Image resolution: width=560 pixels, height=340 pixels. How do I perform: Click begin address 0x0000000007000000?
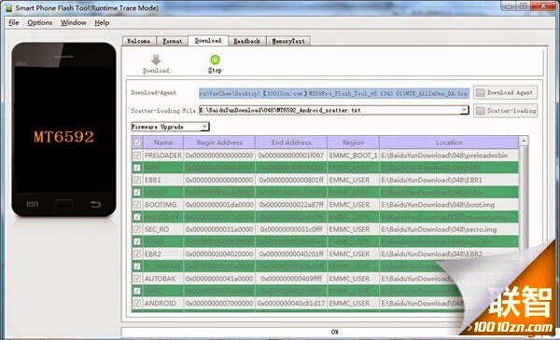tap(219, 303)
